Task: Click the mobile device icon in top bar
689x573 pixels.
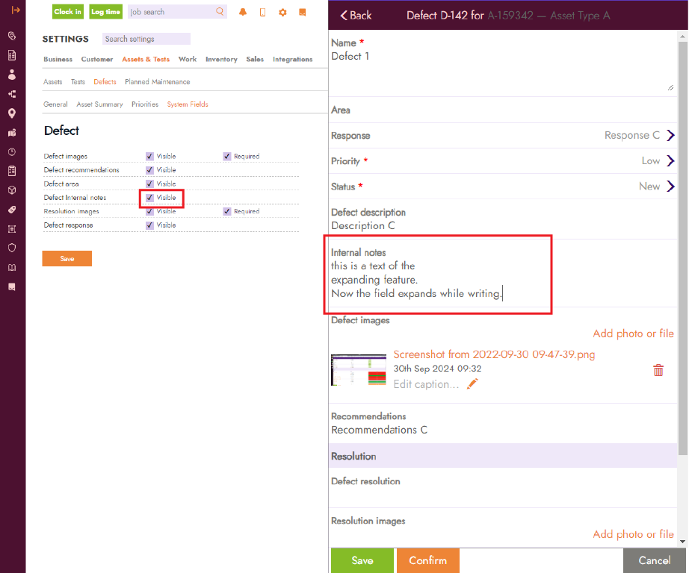Action: click(263, 12)
